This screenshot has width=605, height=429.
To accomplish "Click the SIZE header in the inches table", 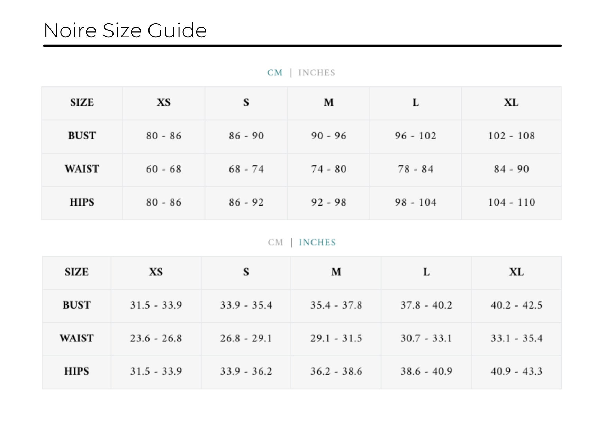I will (76, 272).
